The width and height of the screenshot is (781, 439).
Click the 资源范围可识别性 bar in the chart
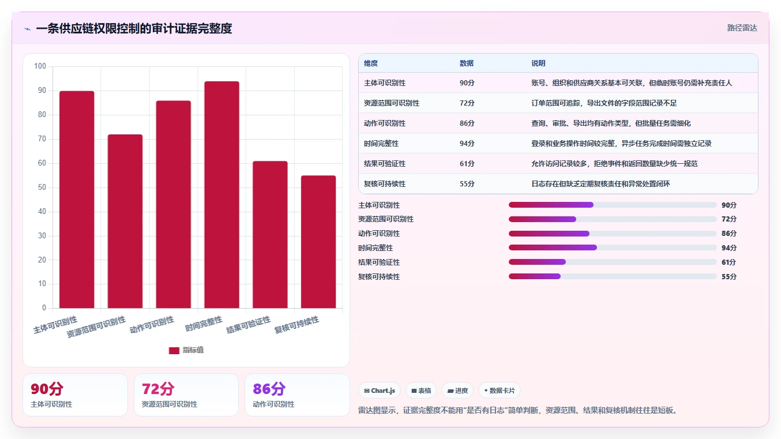[125, 221]
